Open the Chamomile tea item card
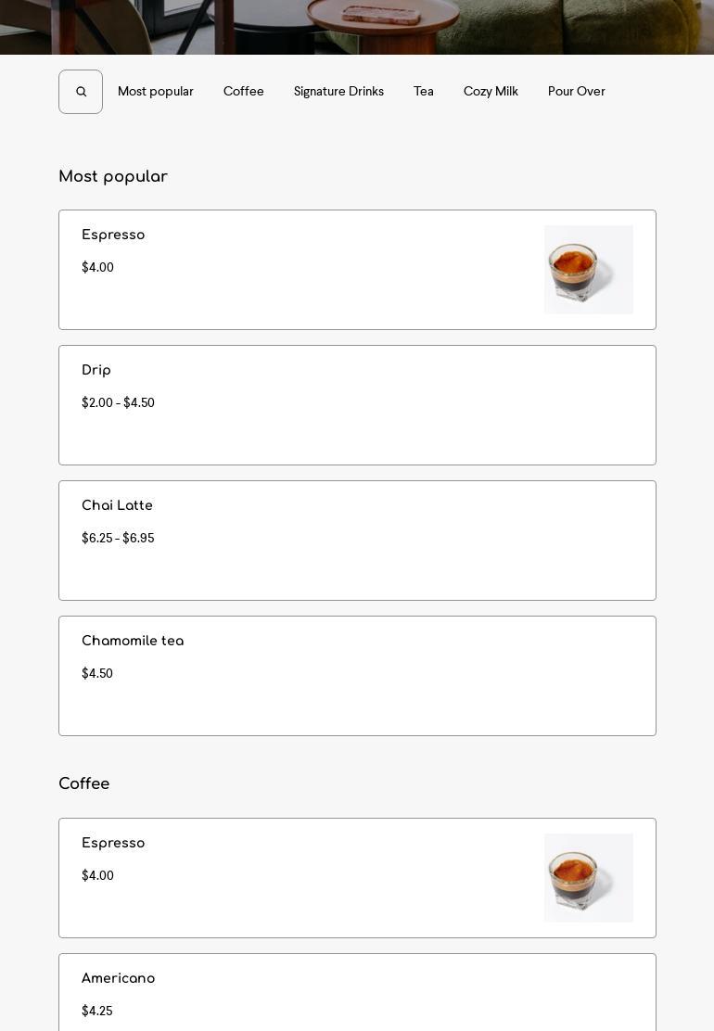 (357, 676)
